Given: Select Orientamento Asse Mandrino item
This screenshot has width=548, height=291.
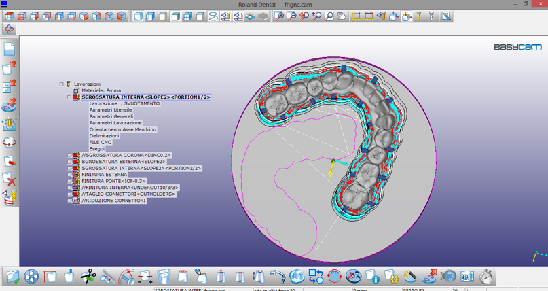Looking at the screenshot, I should 122,129.
